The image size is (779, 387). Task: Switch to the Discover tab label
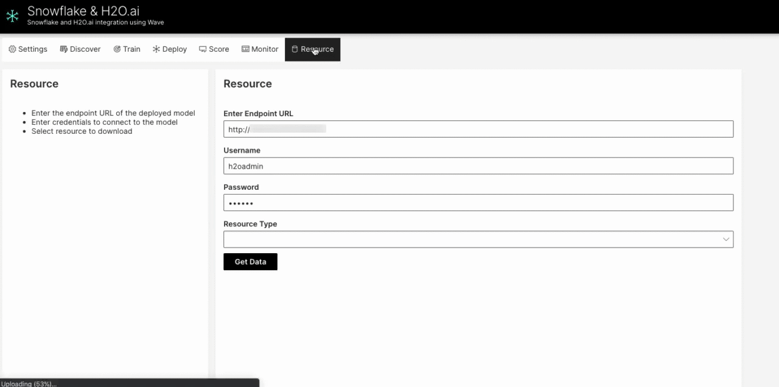[x=85, y=49]
